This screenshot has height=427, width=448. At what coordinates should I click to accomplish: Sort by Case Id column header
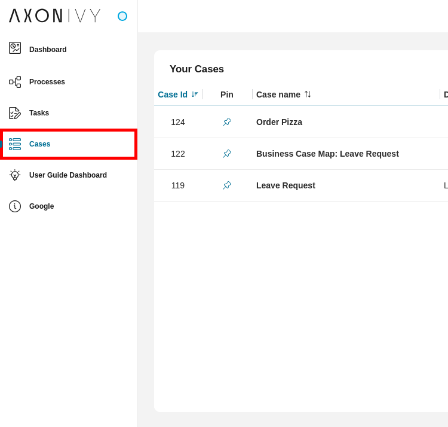(173, 94)
